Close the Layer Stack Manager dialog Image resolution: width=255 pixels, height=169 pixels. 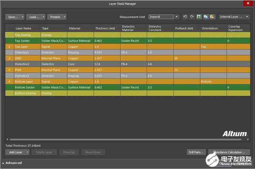248,3
